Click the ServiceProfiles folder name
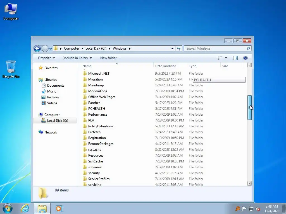286x214 pixels. coord(99,179)
